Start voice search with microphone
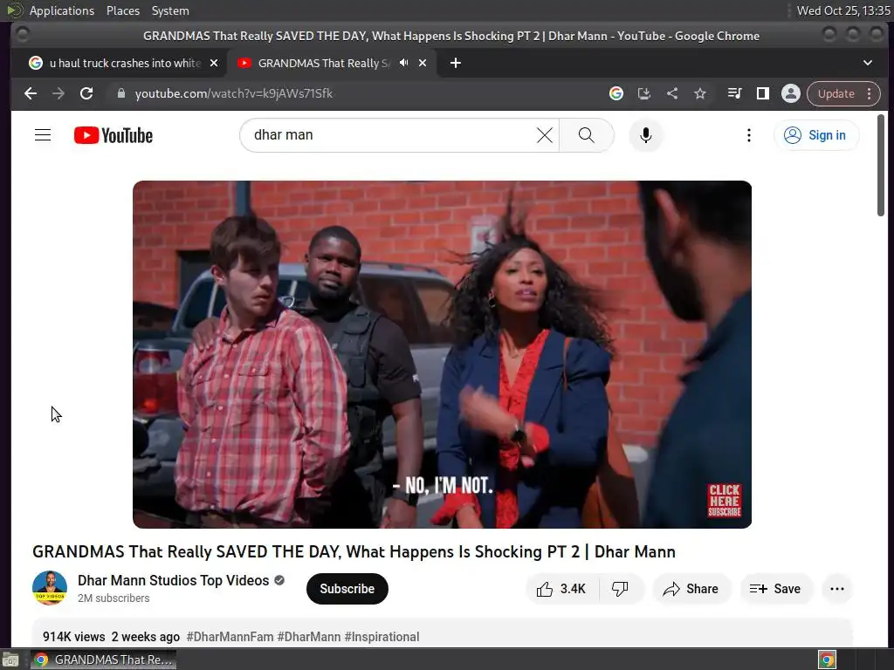Viewport: 894px width, 670px height. pyautogui.click(x=645, y=135)
